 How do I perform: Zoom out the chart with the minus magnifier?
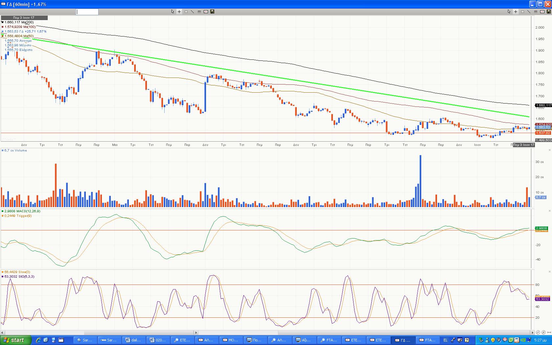pyautogui.click(x=538, y=333)
